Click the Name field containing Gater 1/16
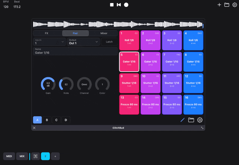The width and height of the screenshot is (239, 165). coord(76,51)
